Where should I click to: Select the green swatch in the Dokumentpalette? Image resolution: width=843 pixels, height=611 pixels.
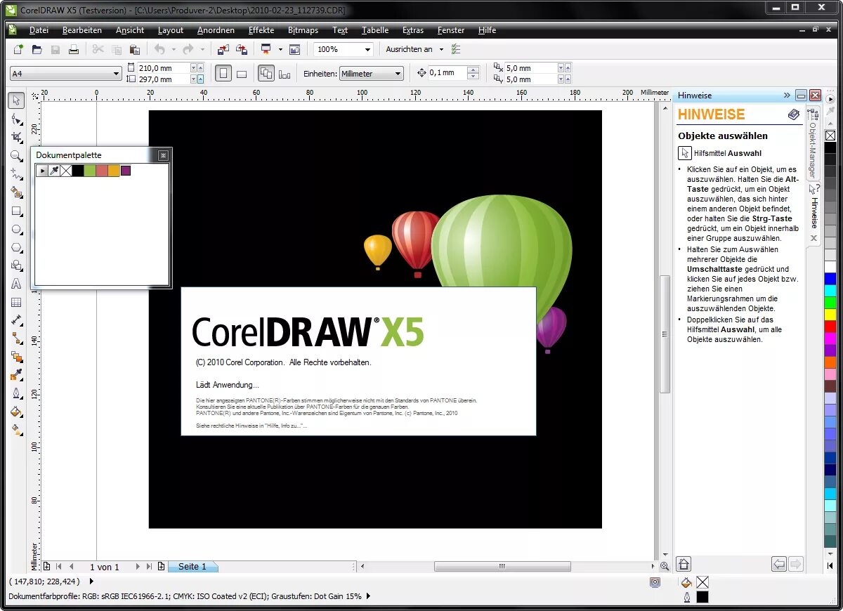(x=91, y=171)
